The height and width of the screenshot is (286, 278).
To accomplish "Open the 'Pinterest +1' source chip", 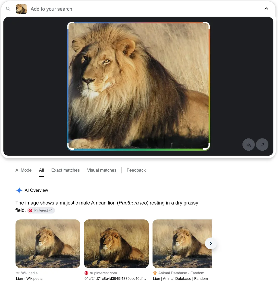I will [41, 210].
